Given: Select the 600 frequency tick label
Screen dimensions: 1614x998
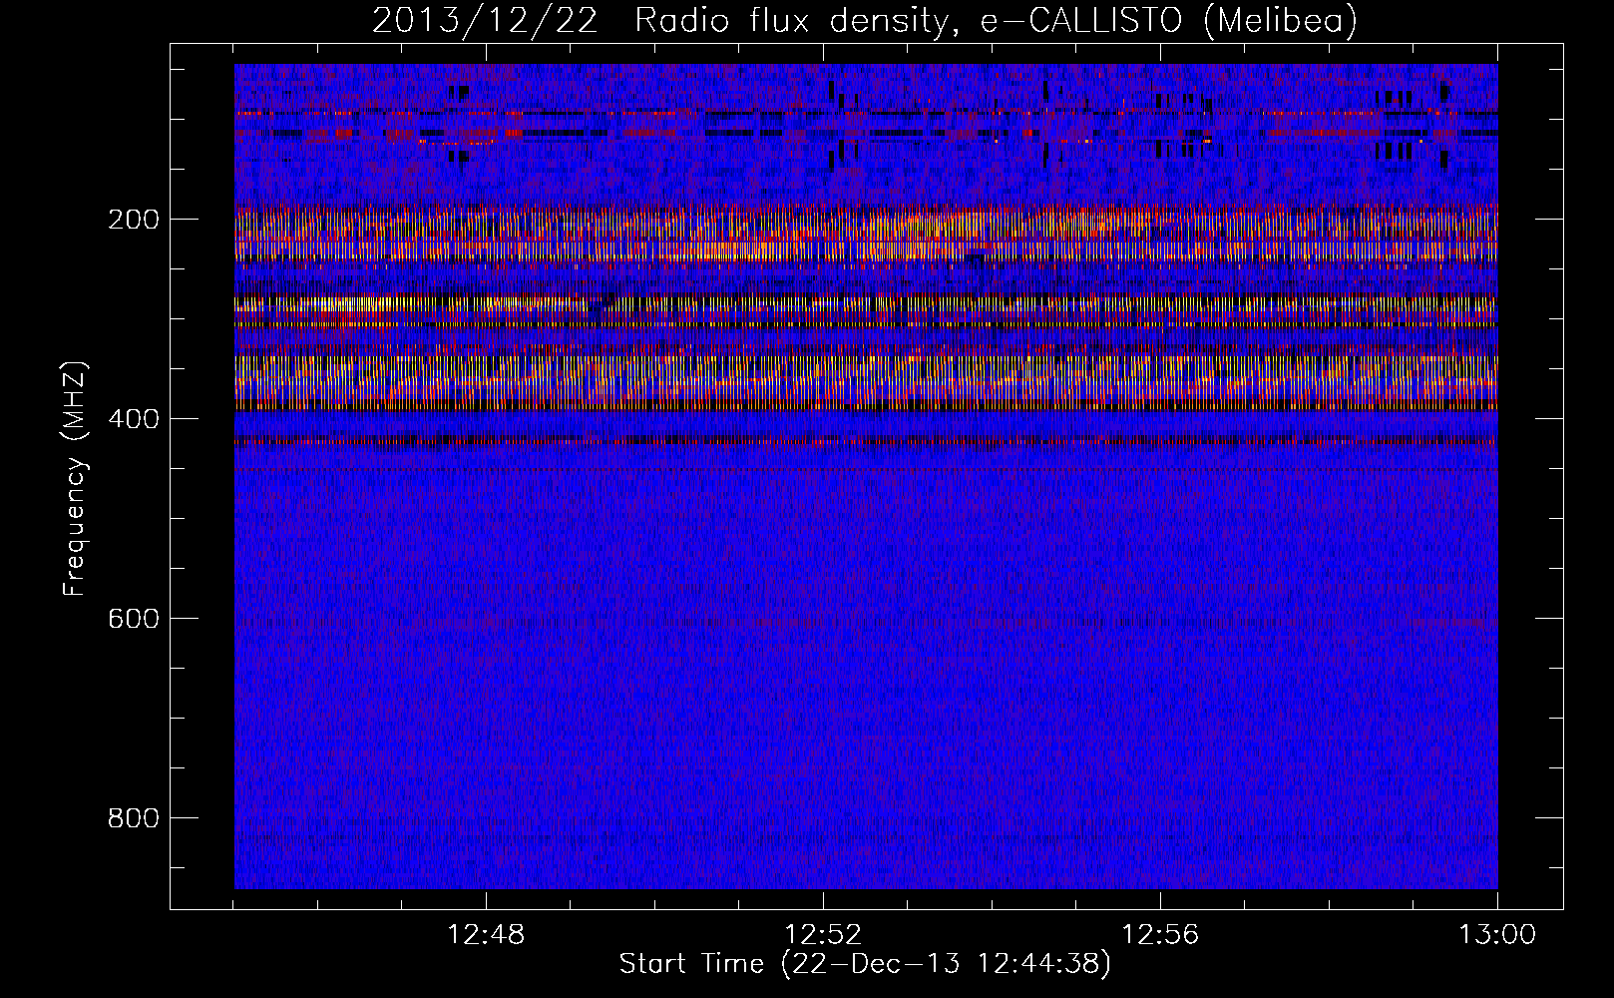Looking at the screenshot, I should click(x=133, y=619).
